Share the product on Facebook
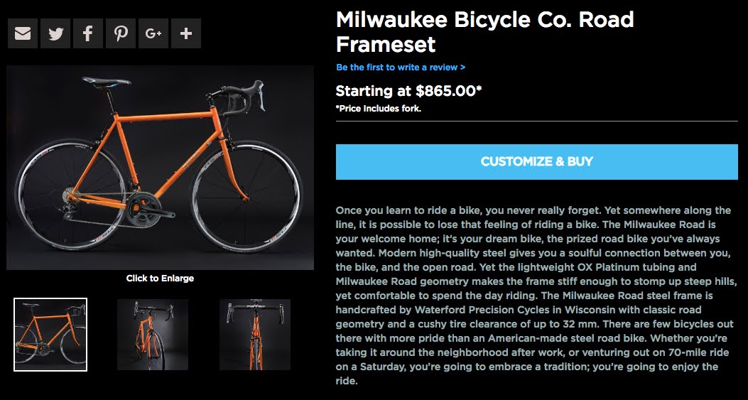Image resolution: width=748 pixels, height=400 pixels. [x=88, y=33]
